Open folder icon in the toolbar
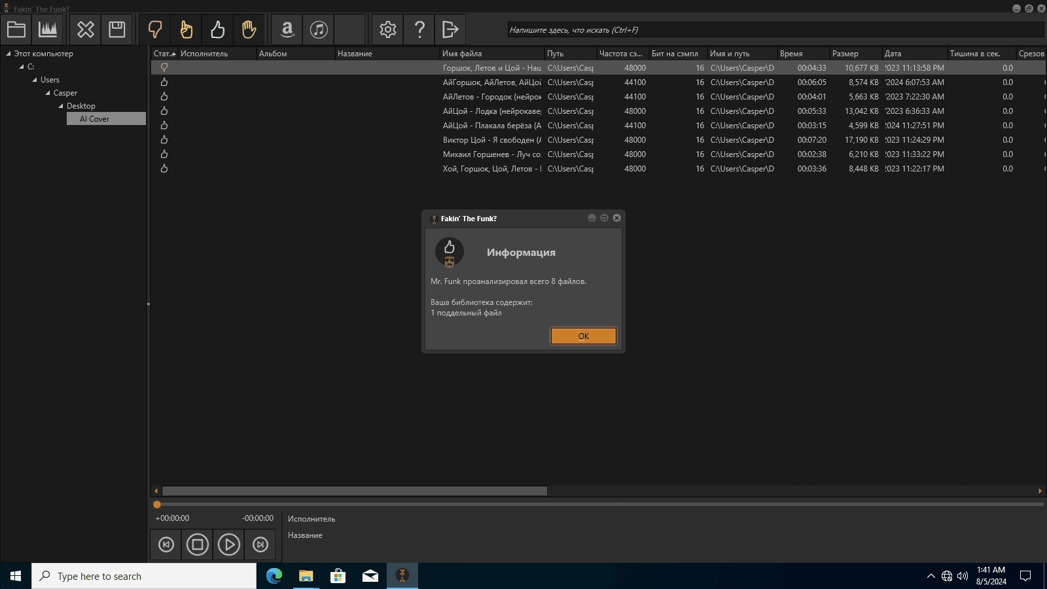This screenshot has height=589, width=1047. pos(16,29)
